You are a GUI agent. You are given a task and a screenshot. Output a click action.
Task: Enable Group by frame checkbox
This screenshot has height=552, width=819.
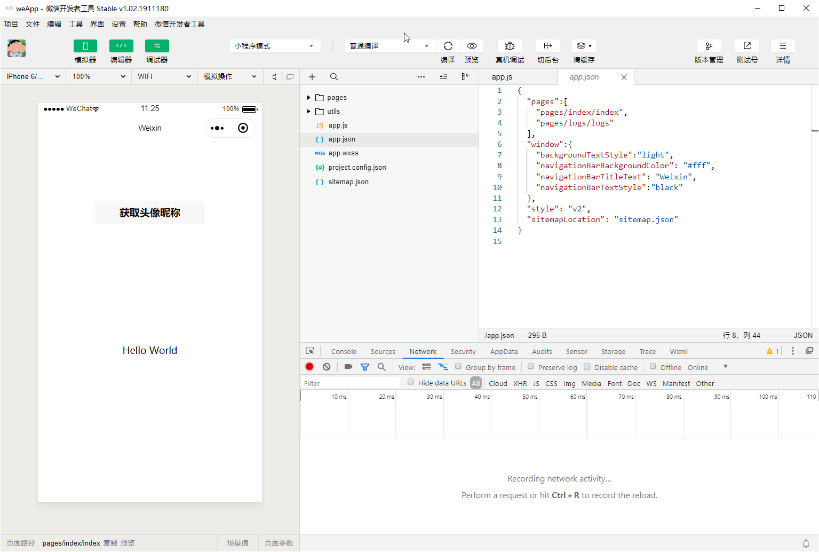click(x=458, y=366)
